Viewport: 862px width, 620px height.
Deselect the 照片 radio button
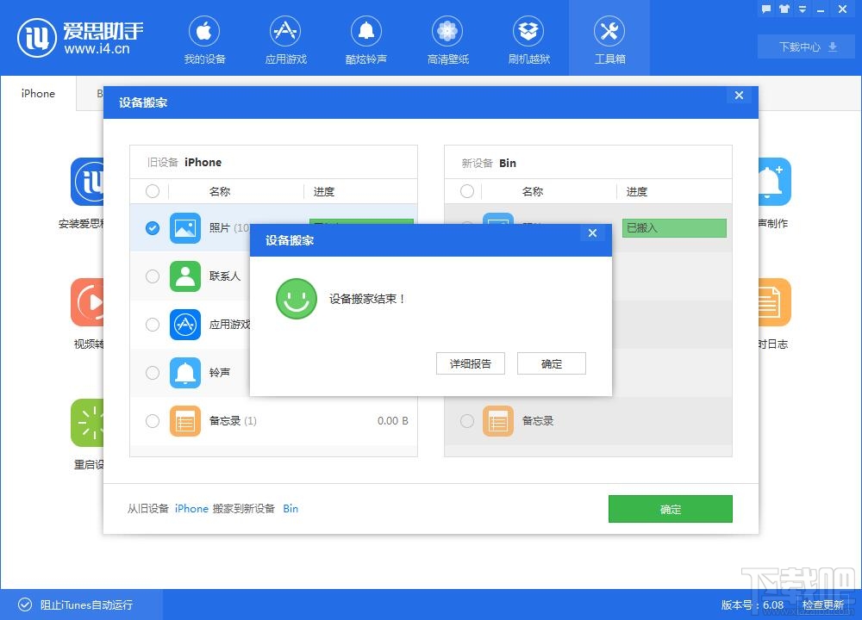click(x=153, y=228)
